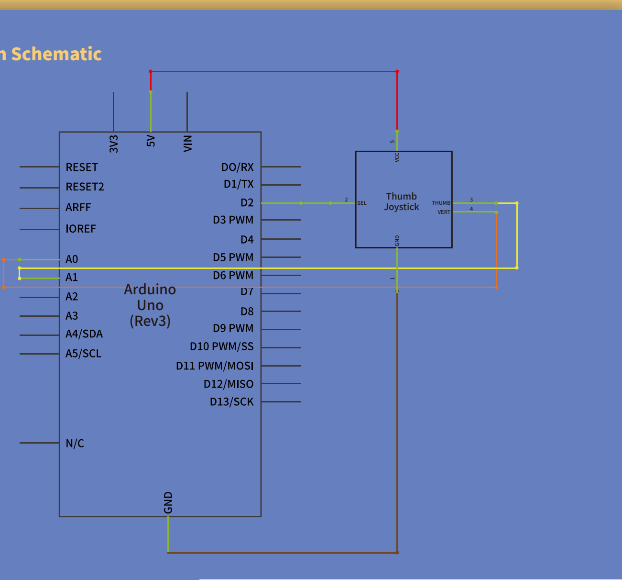The height and width of the screenshot is (580, 622).
Task: Click analog pin A2 label
Action: (72, 297)
